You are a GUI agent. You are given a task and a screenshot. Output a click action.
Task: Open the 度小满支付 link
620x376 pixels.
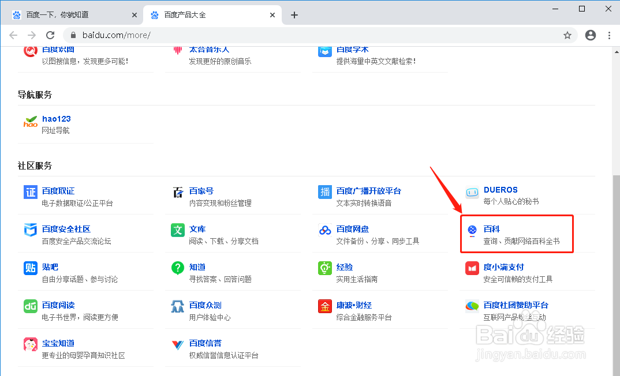coord(504,267)
